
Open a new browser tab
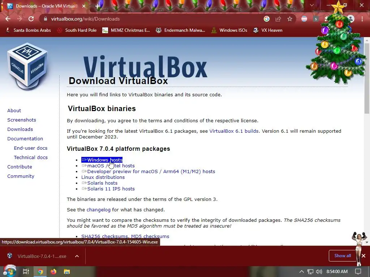pos(98,6)
